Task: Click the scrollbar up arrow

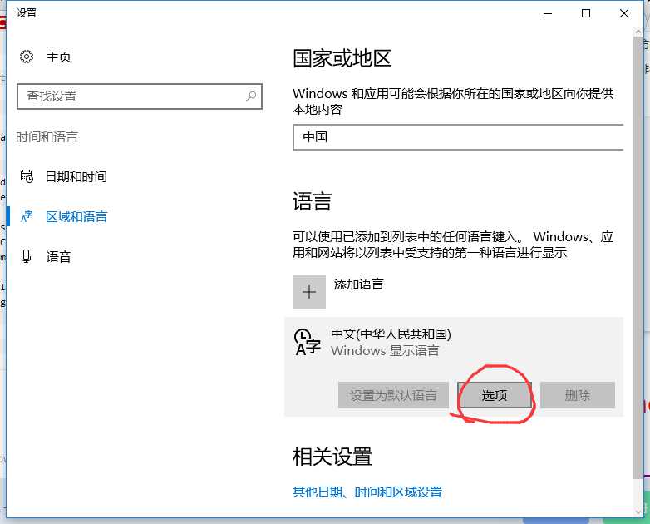Action: pyautogui.click(x=638, y=32)
